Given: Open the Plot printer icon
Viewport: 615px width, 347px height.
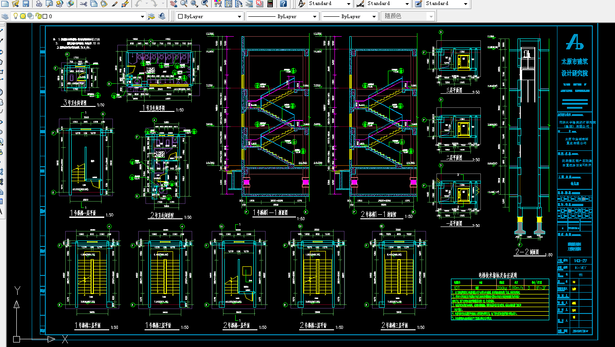Looking at the screenshot, I should (39, 4).
